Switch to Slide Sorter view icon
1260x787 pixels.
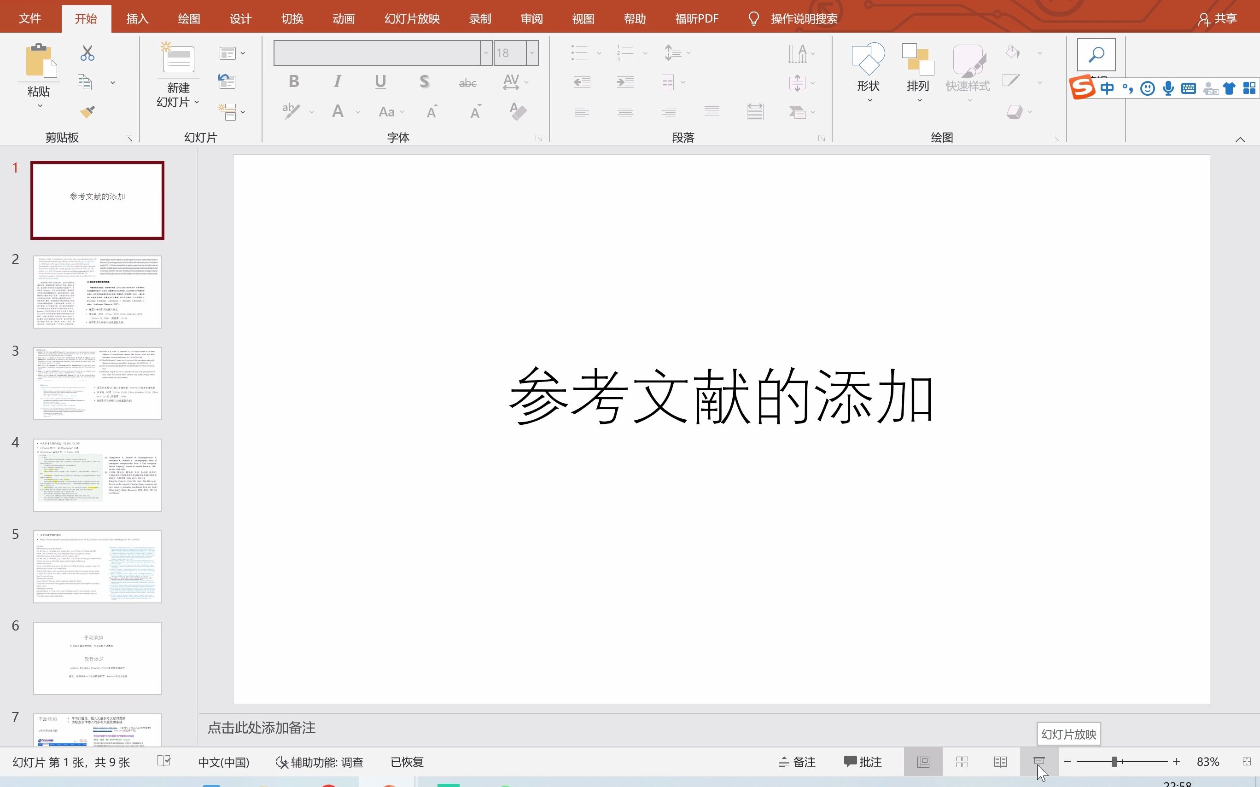962,762
